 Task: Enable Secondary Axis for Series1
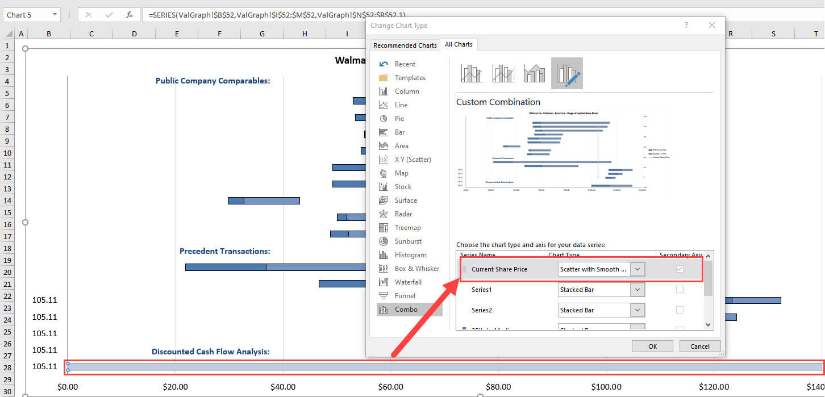pyautogui.click(x=680, y=289)
